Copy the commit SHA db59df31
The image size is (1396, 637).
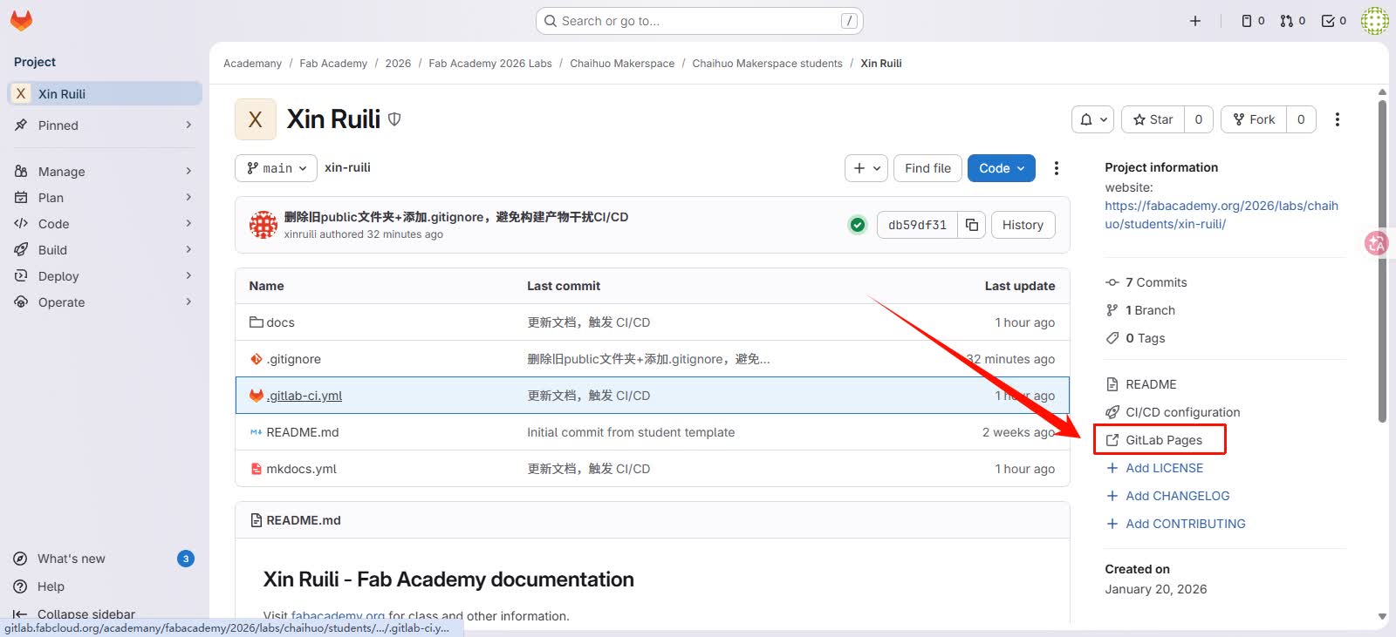[x=972, y=225]
